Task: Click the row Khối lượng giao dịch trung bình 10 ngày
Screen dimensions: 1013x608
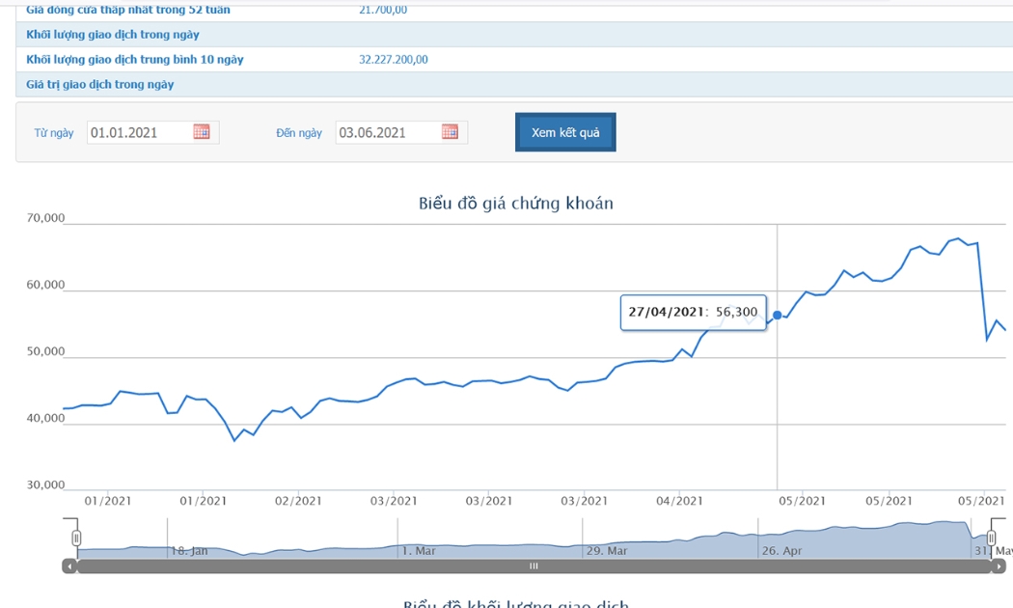Action: click(x=514, y=60)
